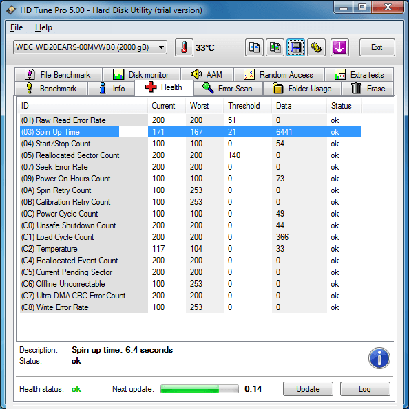Switch to the Benchmark tab
This screenshot has height=409, width=409.
51,89
